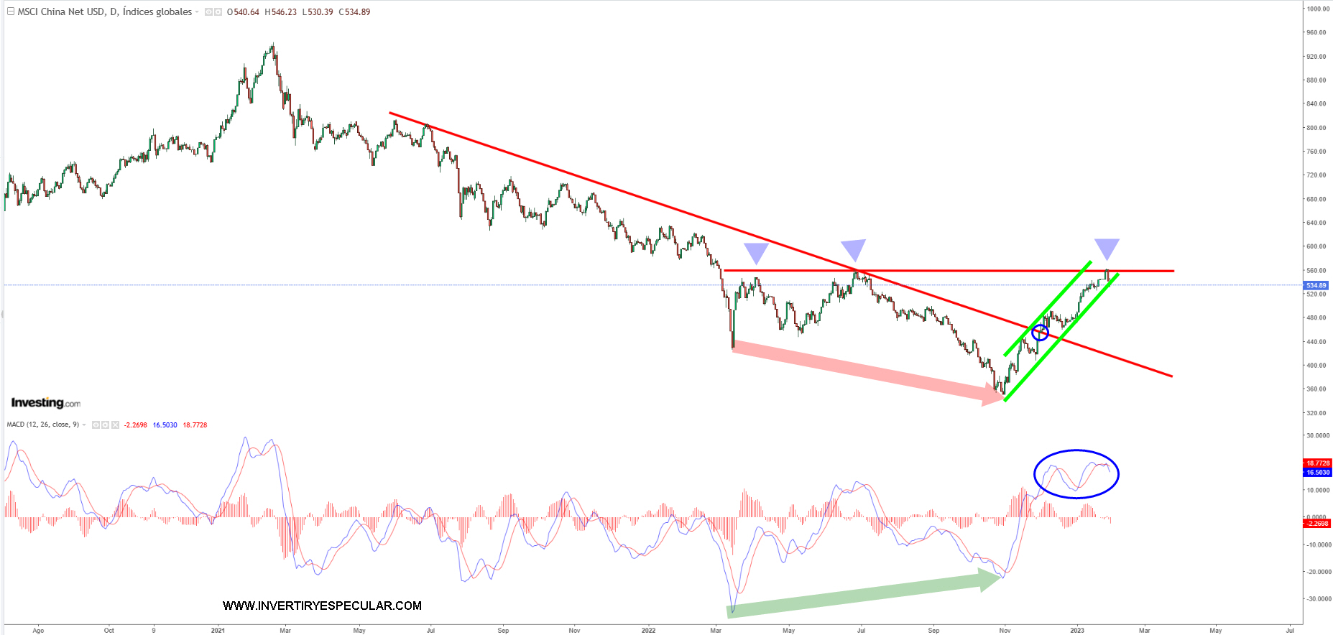Select the leftmost purple triangle marker

coord(756,252)
